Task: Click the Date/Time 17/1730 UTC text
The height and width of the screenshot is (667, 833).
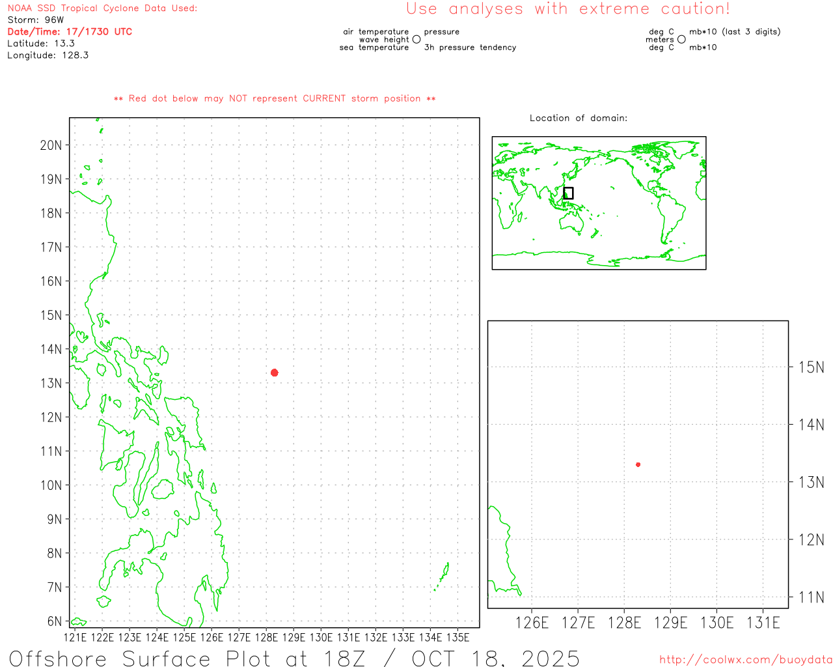Action: [70, 31]
